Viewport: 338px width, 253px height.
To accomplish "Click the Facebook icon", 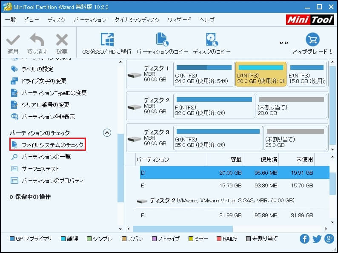I will point(304,239).
